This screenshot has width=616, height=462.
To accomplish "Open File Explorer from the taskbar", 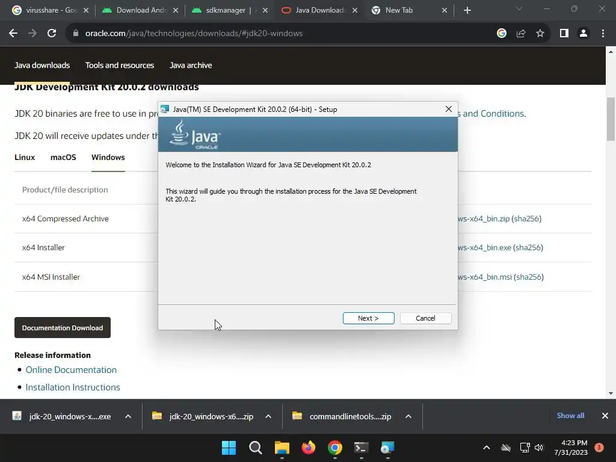I will point(282,448).
